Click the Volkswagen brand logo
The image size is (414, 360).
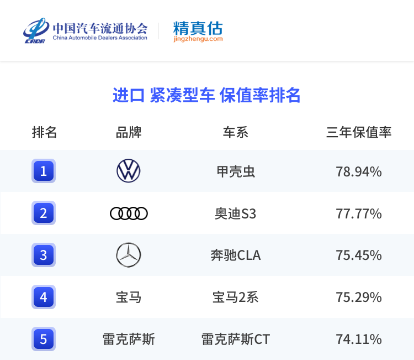click(129, 171)
